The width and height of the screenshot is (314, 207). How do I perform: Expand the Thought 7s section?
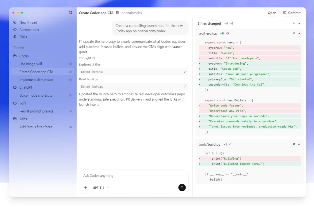[87, 58]
